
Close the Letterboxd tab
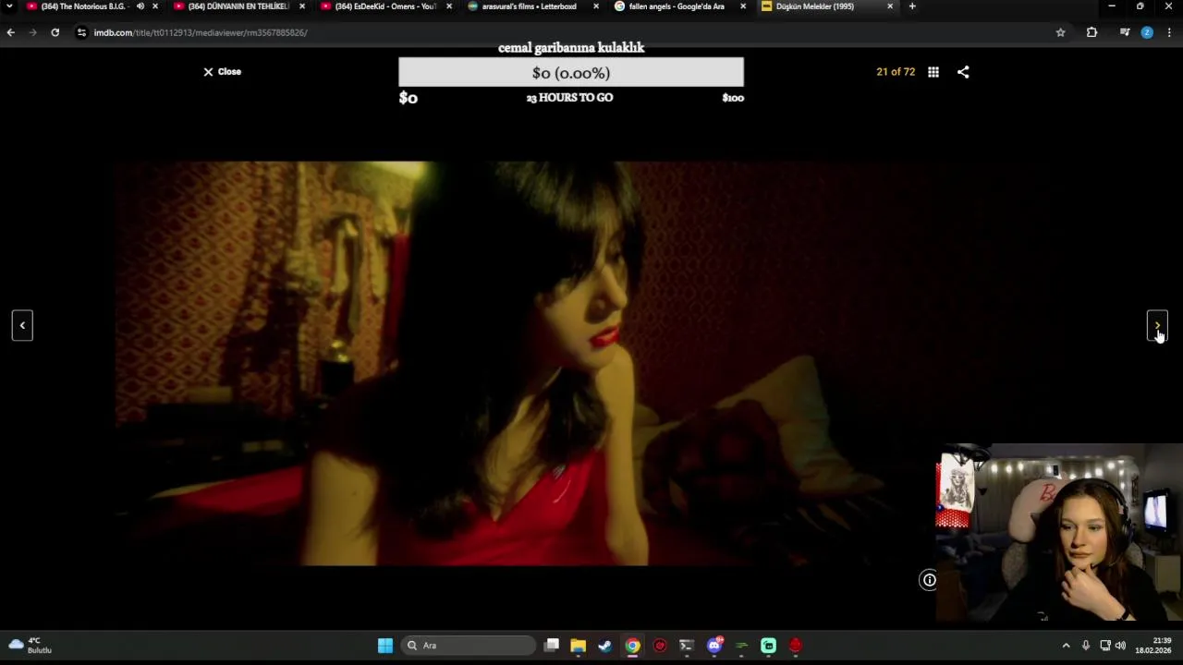[595, 6]
